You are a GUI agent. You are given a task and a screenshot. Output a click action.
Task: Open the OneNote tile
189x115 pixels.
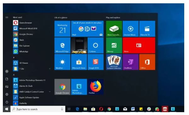tap(130, 62)
